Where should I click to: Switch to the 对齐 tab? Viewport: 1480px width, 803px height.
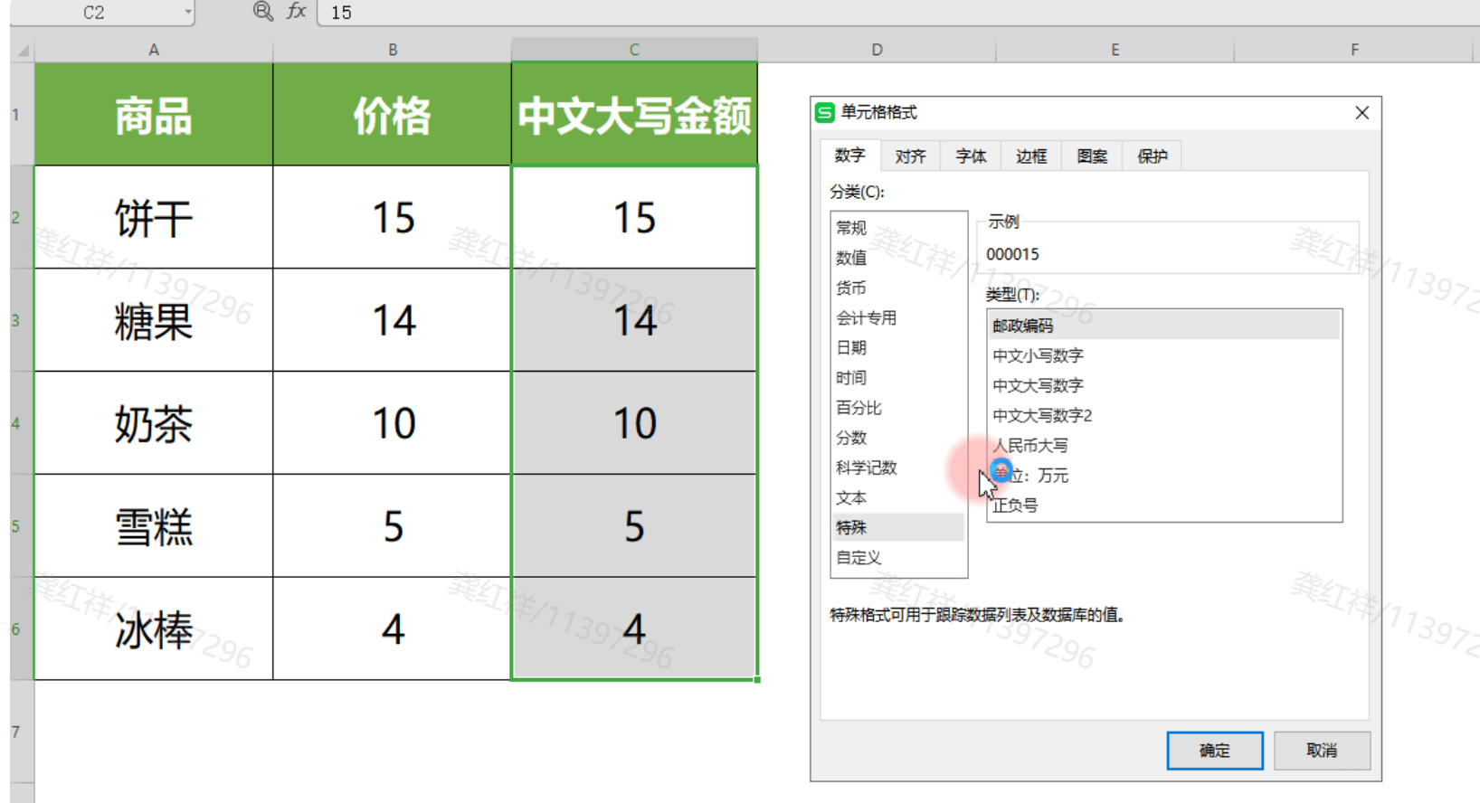point(910,156)
